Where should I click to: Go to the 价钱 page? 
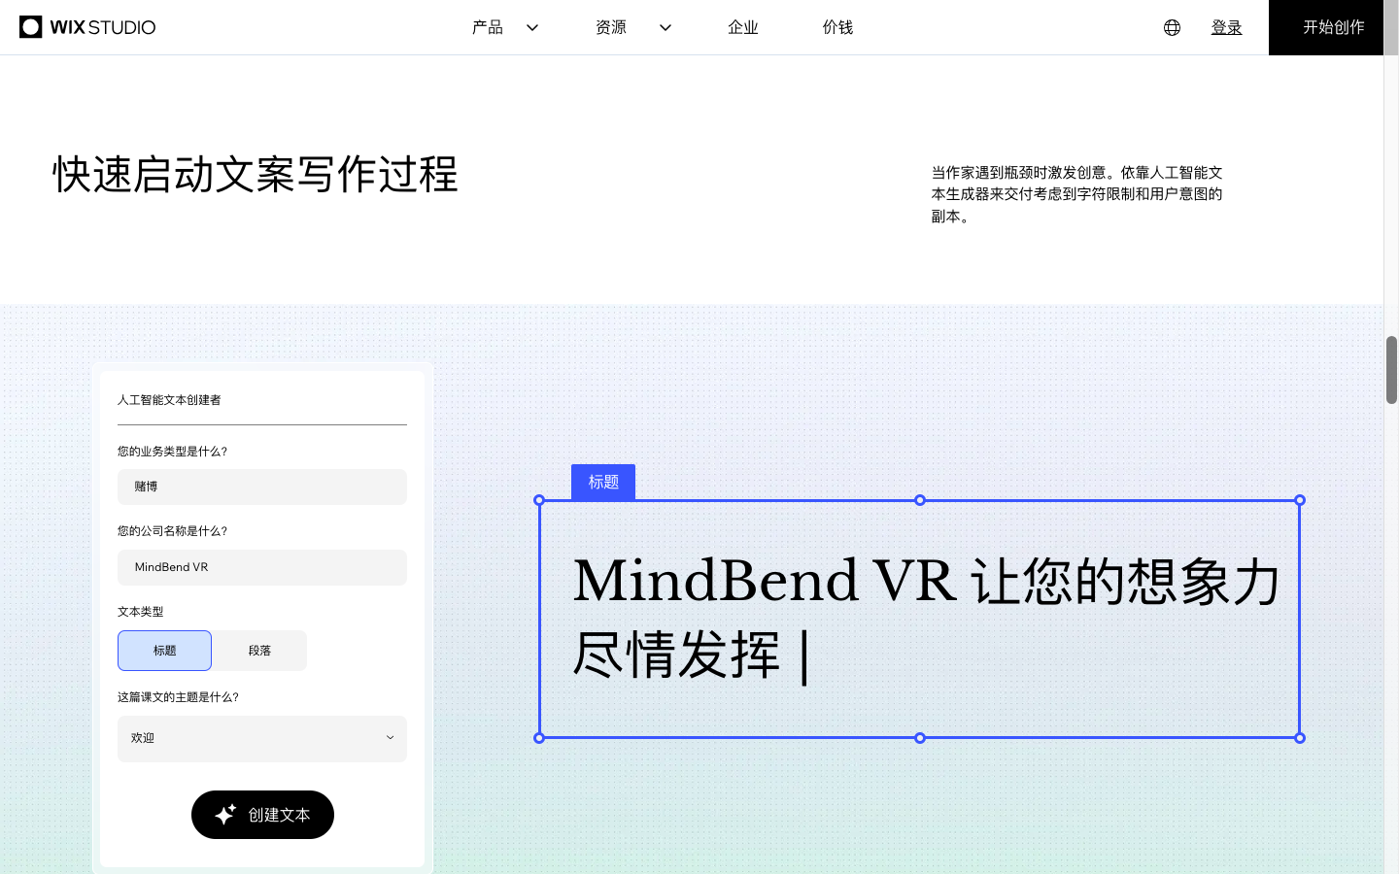point(837,27)
